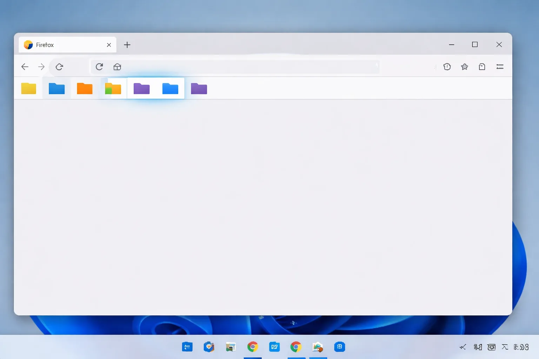Image resolution: width=539 pixels, height=359 pixels.
Task: Go back with the left arrow button
Action: 25,67
